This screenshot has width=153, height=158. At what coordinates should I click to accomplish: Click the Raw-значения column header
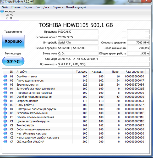pos(133,72)
